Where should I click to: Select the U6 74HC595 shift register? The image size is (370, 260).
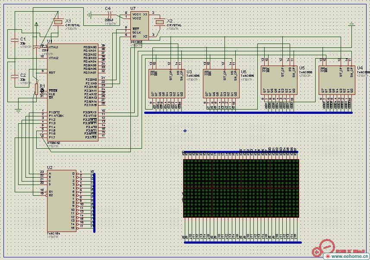click(221, 84)
